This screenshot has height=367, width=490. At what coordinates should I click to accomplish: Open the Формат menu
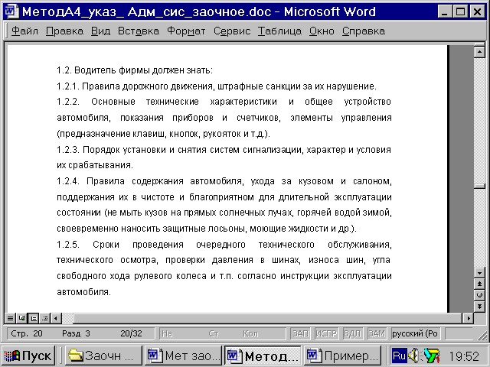pyautogui.click(x=186, y=31)
